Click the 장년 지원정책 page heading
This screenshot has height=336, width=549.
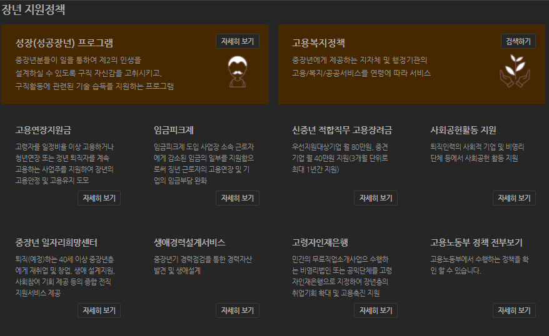pyautogui.click(x=33, y=9)
